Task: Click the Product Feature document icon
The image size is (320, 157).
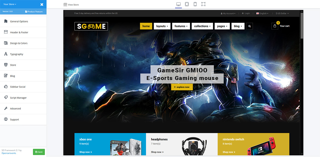Action: [x=26, y=12]
